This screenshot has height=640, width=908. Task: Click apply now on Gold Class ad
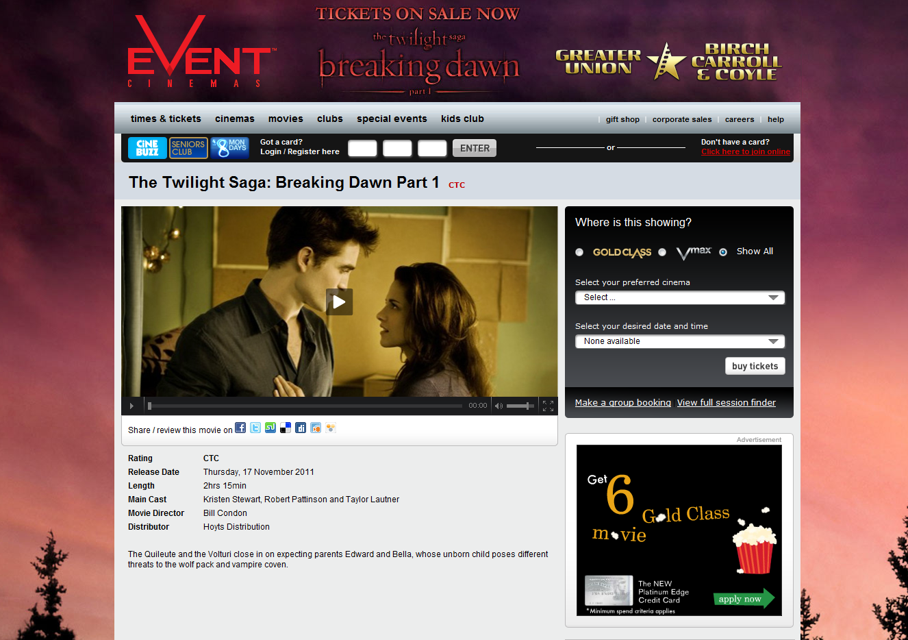[744, 598]
